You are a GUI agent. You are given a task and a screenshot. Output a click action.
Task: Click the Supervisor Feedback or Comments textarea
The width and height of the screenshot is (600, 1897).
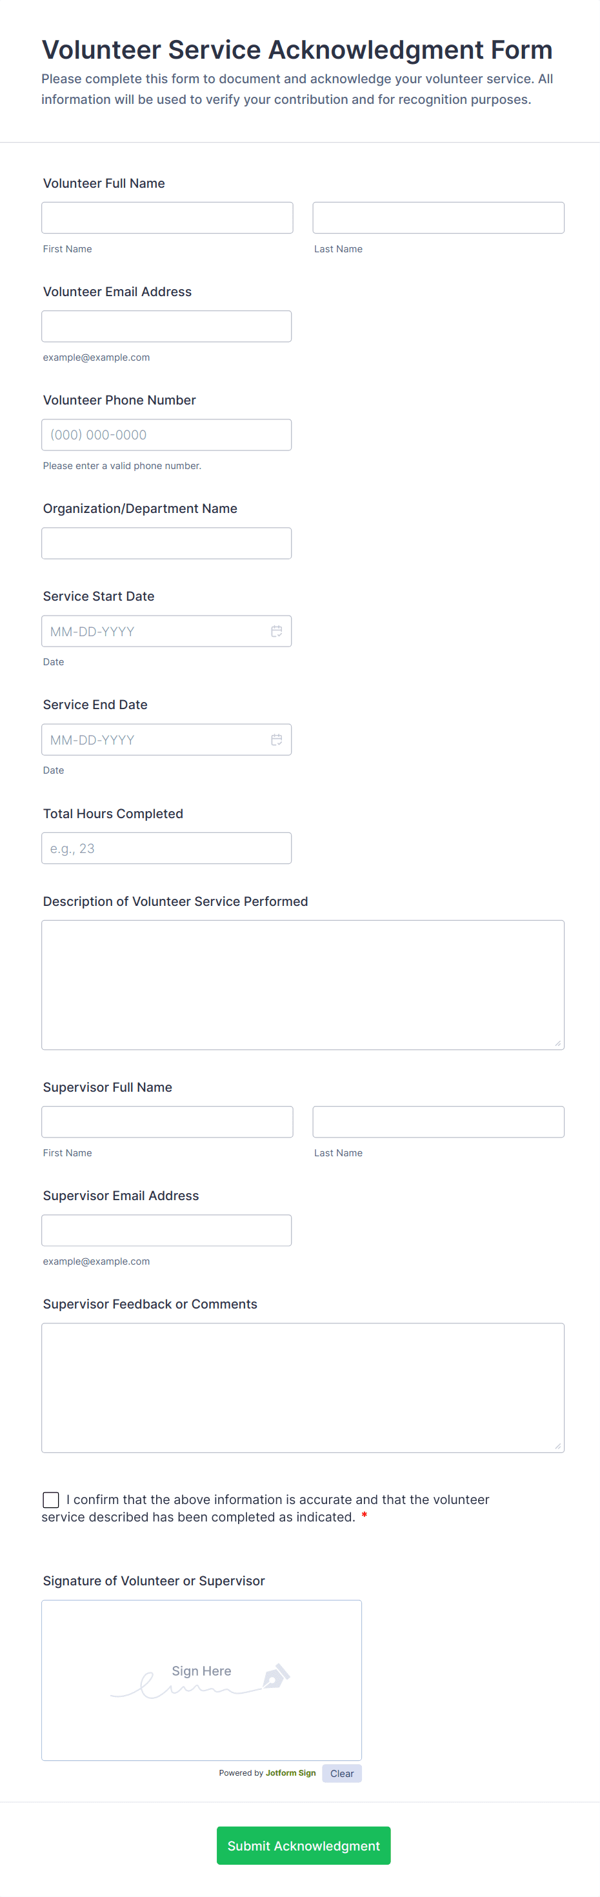coord(303,1387)
